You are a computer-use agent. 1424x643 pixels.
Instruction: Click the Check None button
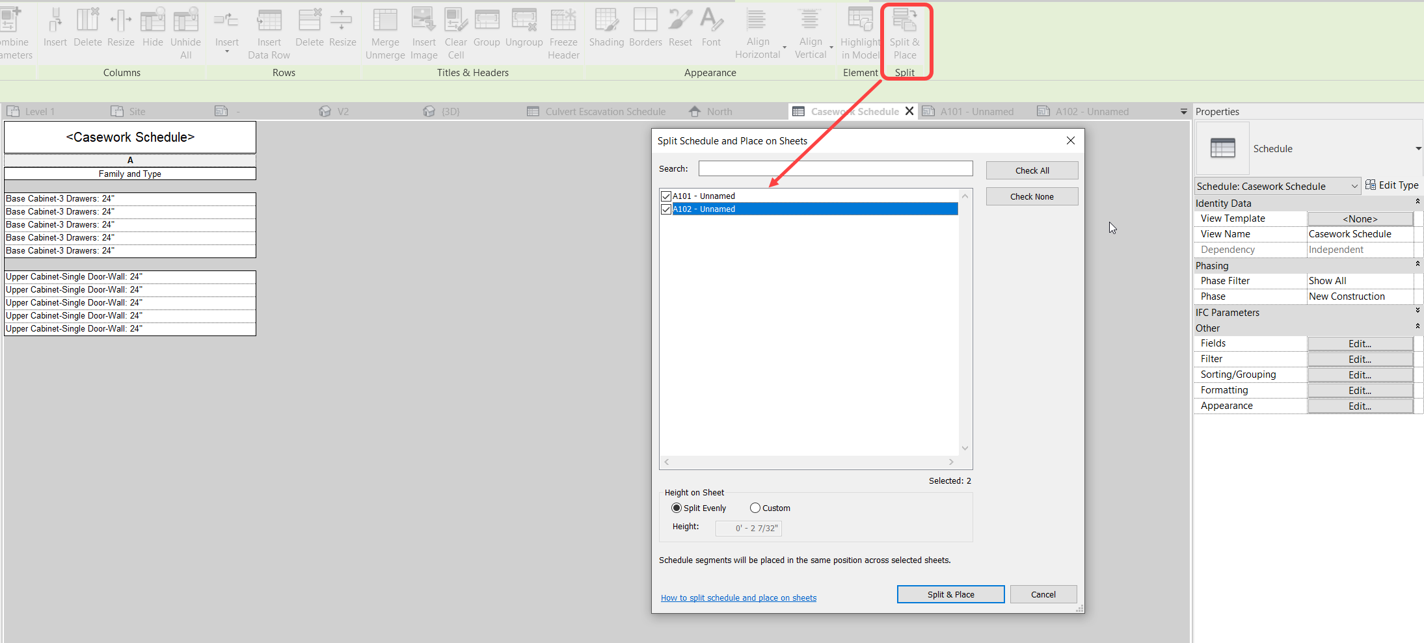click(1031, 196)
